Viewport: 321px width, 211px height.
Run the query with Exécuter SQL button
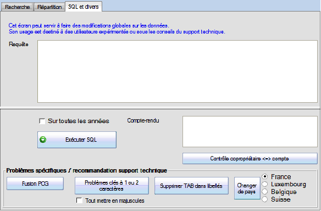pos(77,140)
